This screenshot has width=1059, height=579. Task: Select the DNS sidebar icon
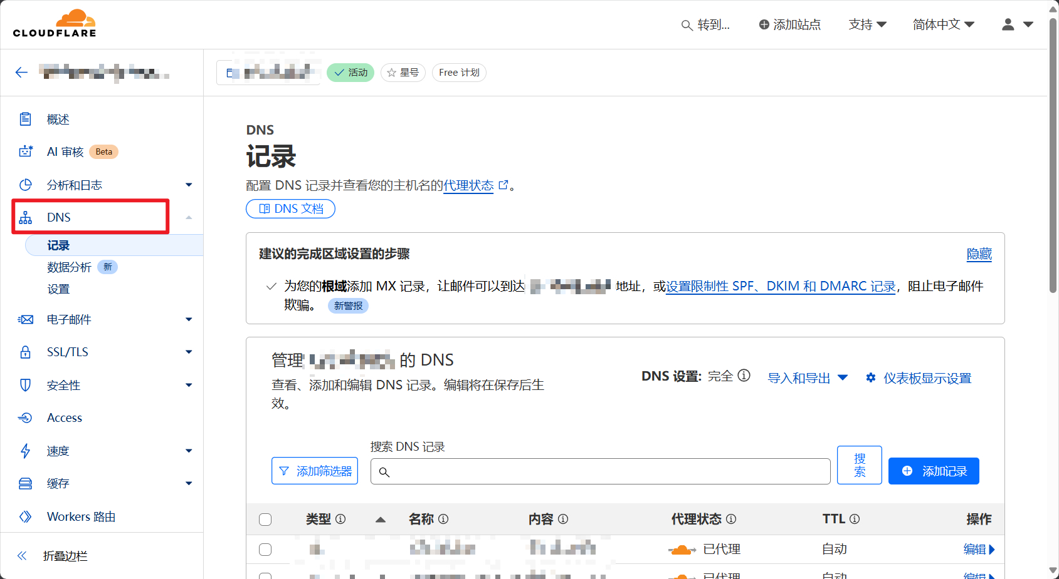pos(25,217)
